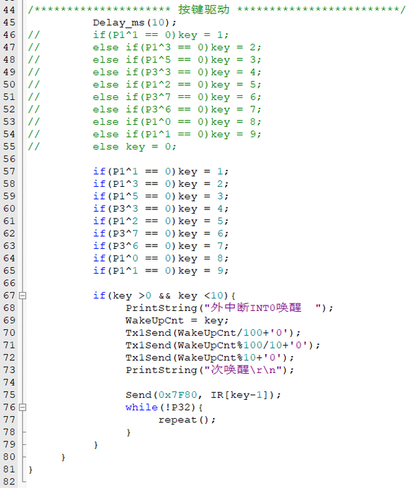Click 'if(key >0 && key <10)' condition
The width and height of the screenshot is (409, 488).
point(161,295)
